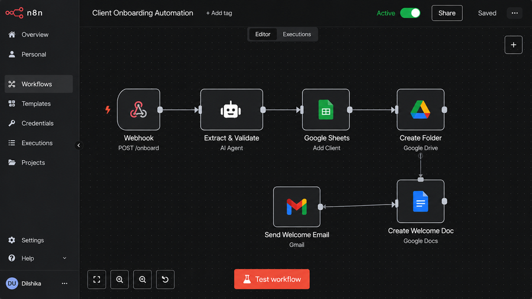
Task: Toggle the Active workflow switch
Action: point(410,13)
